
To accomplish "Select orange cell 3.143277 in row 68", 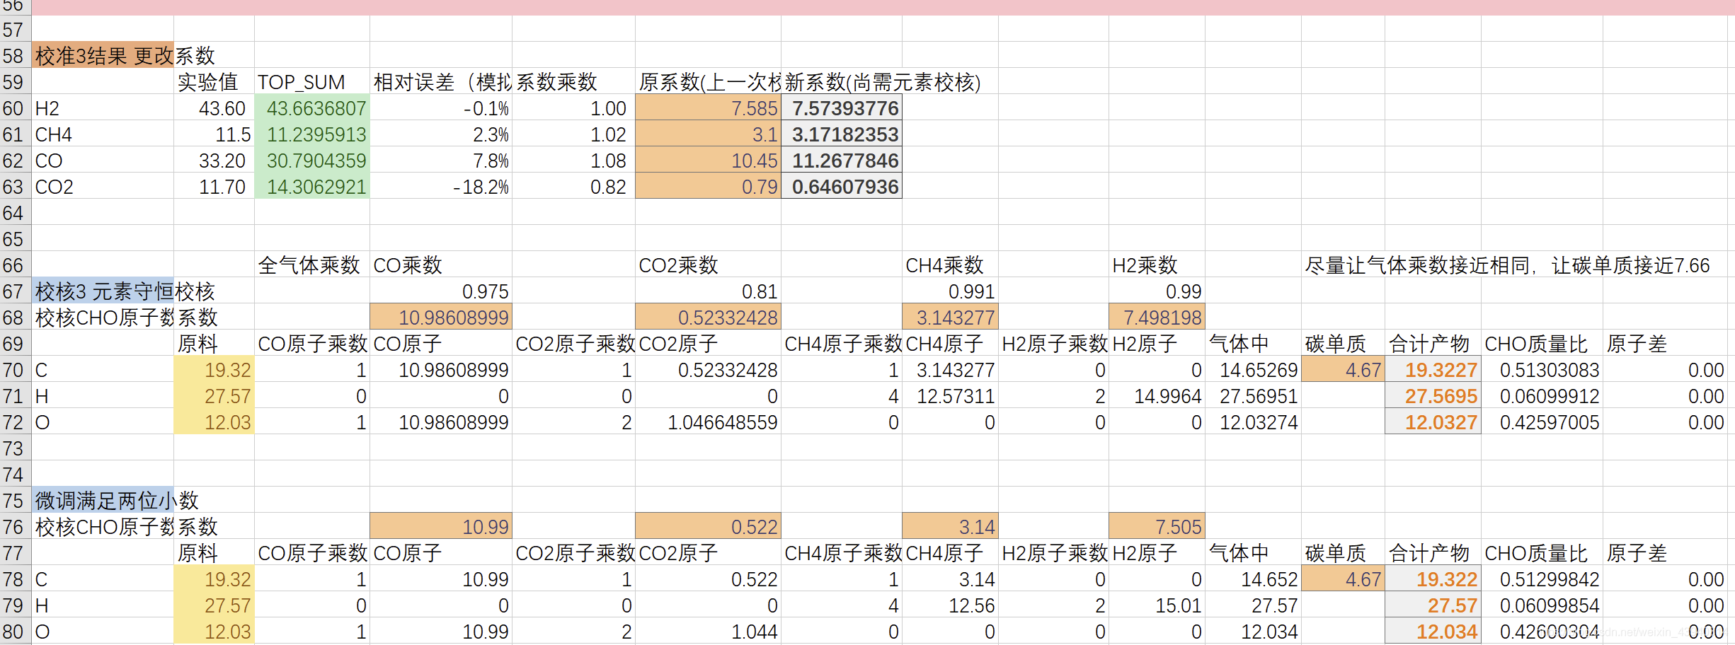I will coord(950,317).
